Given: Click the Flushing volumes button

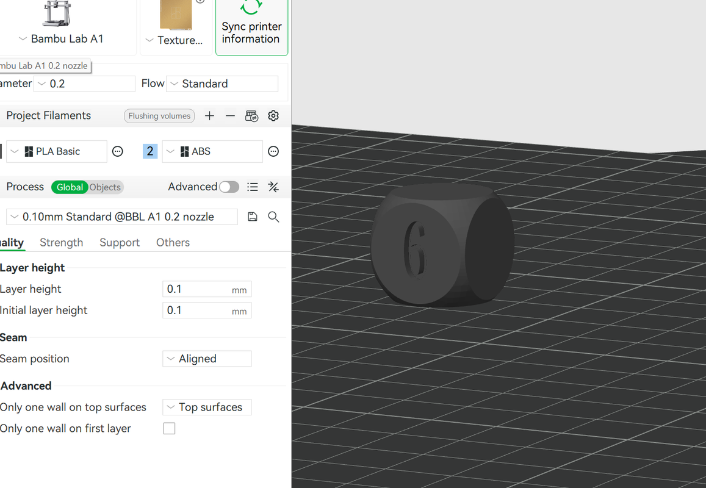Looking at the screenshot, I should (x=159, y=116).
